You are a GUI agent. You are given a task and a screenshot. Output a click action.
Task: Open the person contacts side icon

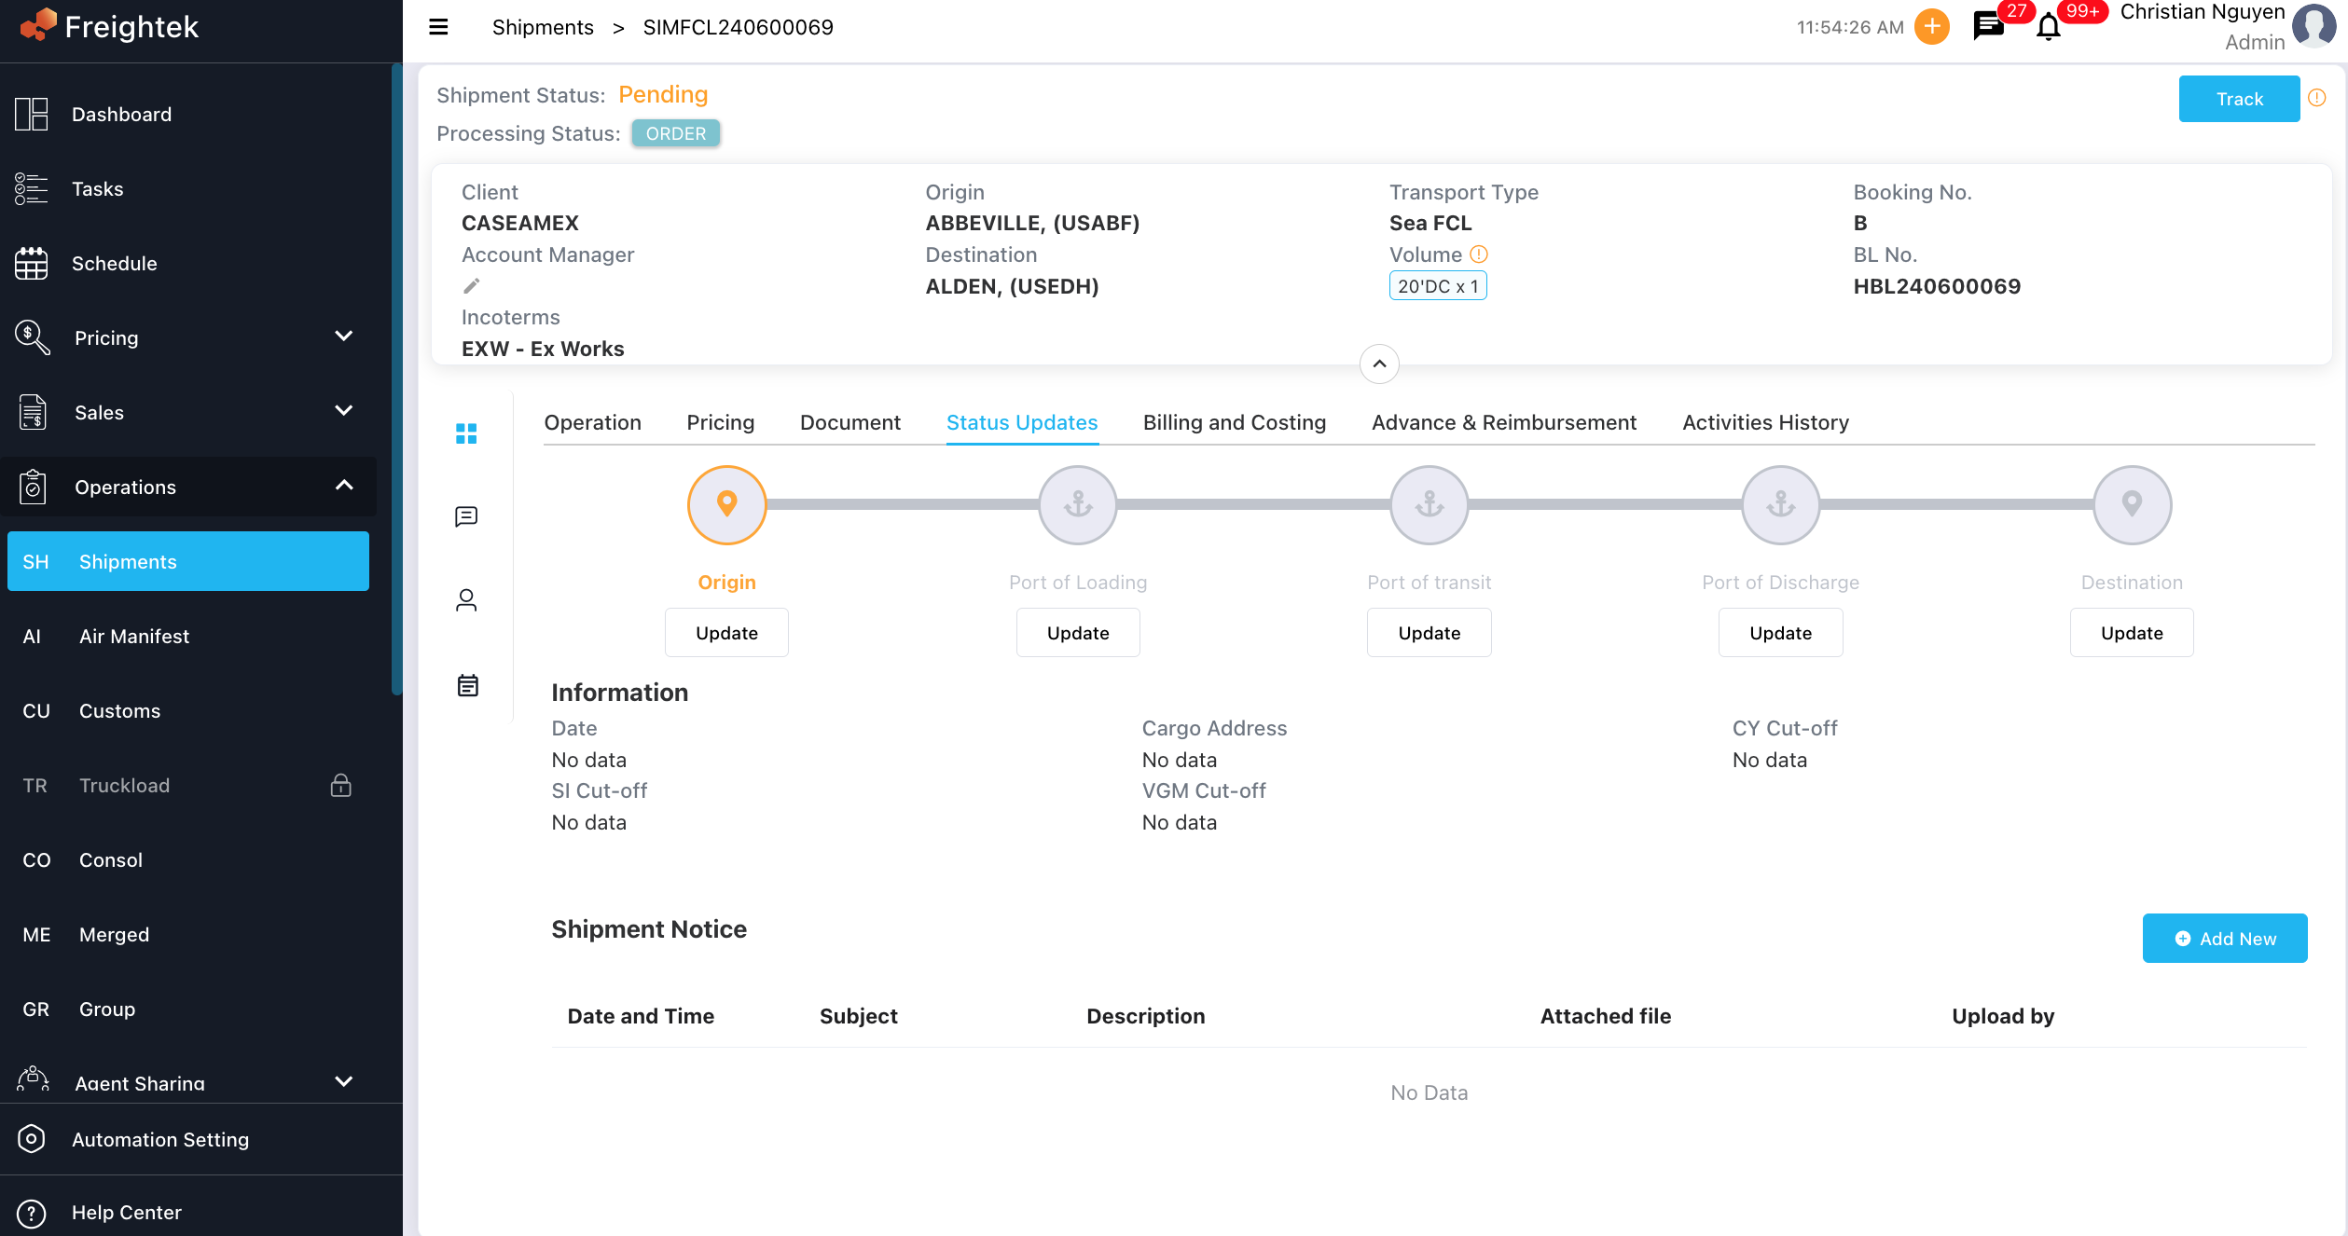(466, 600)
